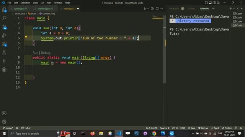Viewport: 245px width, 137px height.
Task: Run the Java file with play icon
Action: click(145, 8)
